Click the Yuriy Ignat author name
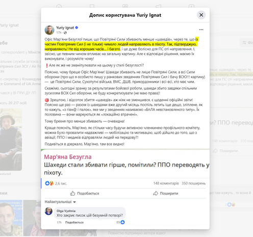The width and height of the screenshot is (253, 237). click(x=65, y=28)
